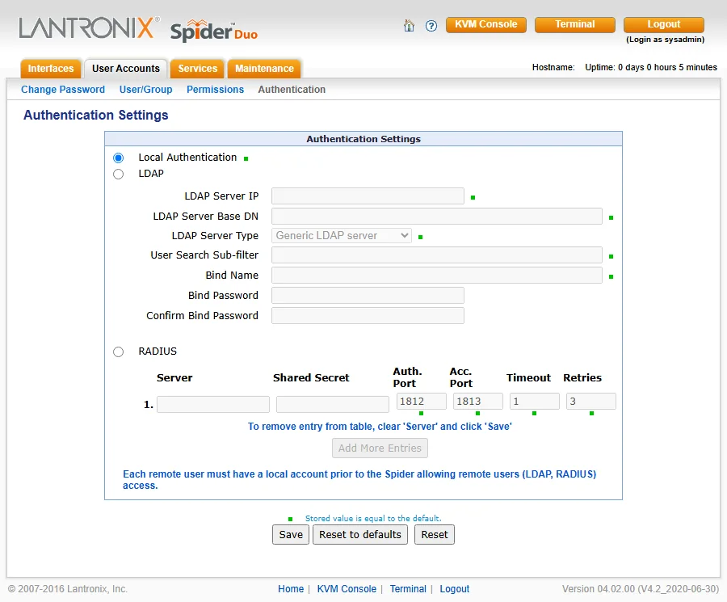The image size is (727, 602).
Task: Click the footer Home link
Action: click(291, 589)
